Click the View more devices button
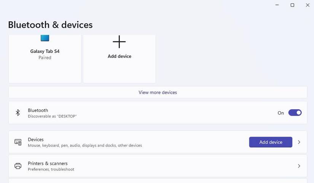Viewport: 314px width, 183px height. pos(158,92)
